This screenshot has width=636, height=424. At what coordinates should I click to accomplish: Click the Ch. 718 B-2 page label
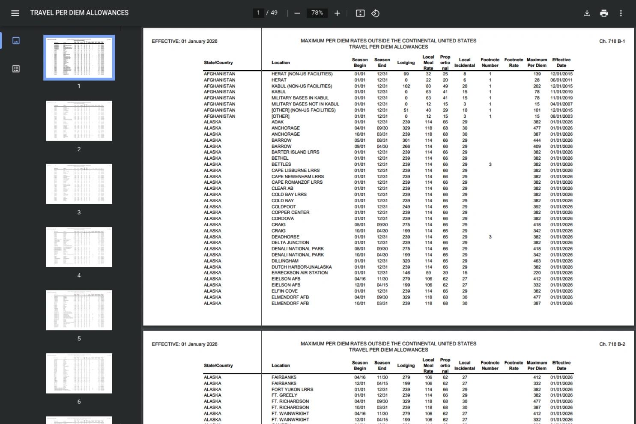pos(612,344)
